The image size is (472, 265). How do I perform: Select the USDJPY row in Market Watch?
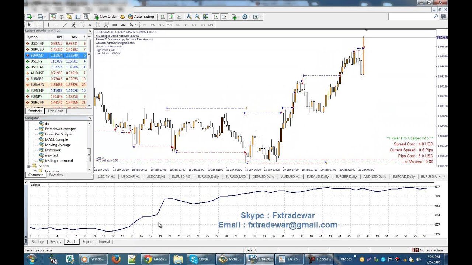tap(56, 61)
